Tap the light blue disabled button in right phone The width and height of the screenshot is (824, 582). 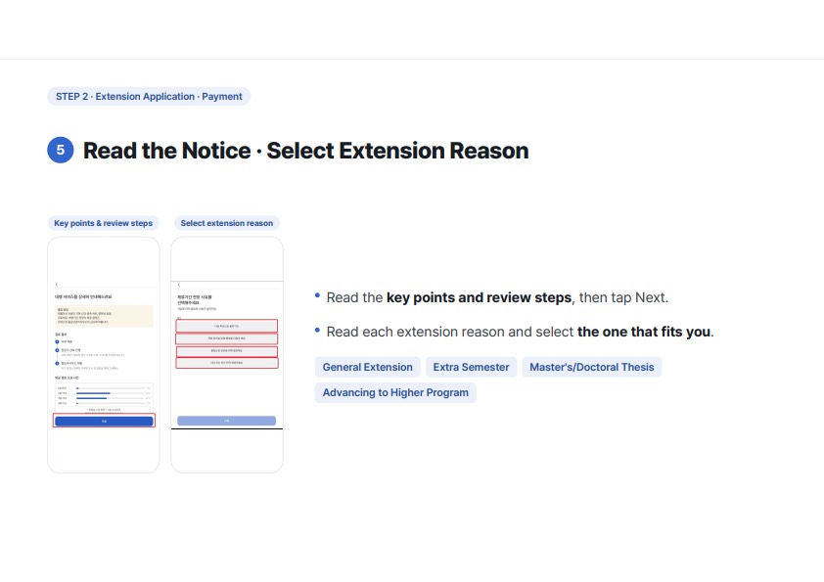pos(226,421)
